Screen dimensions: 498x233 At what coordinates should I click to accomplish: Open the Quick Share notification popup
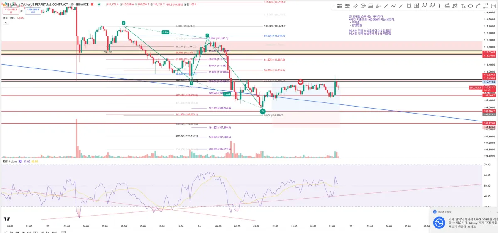click(464, 220)
